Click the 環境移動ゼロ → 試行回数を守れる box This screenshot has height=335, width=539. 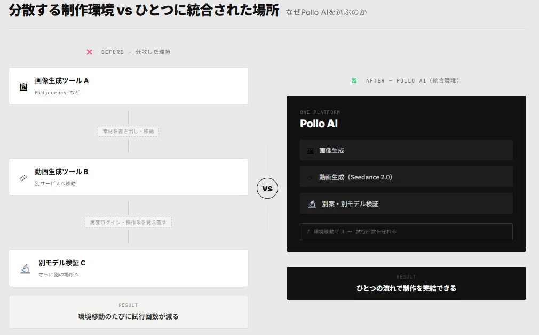pyautogui.click(x=406, y=232)
